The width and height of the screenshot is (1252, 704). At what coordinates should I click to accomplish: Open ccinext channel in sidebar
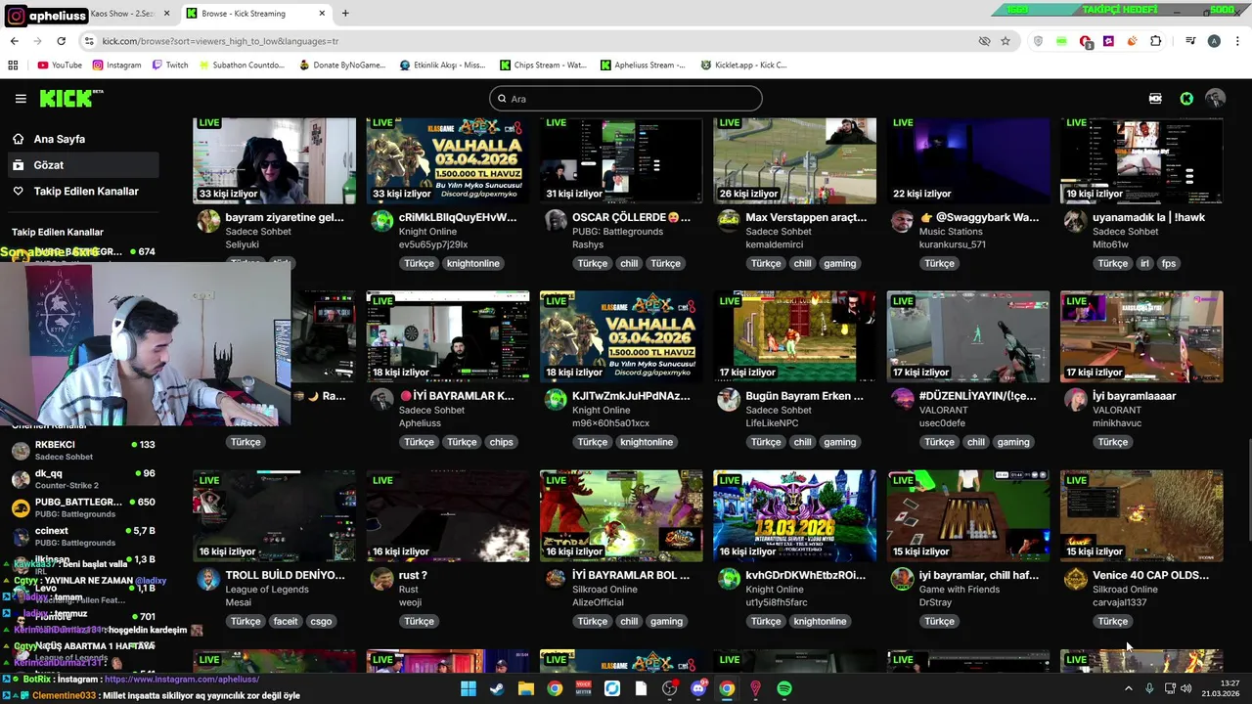tap(82, 536)
